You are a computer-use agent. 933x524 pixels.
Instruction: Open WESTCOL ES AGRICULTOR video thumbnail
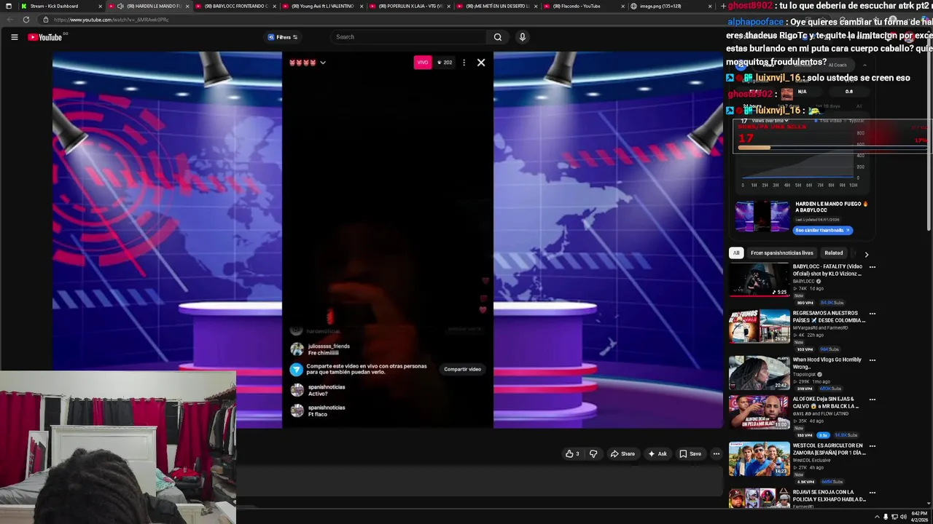click(x=759, y=458)
